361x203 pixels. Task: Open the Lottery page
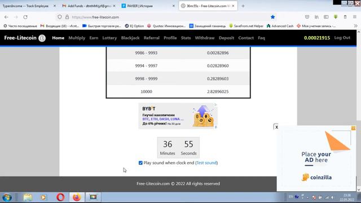click(109, 38)
